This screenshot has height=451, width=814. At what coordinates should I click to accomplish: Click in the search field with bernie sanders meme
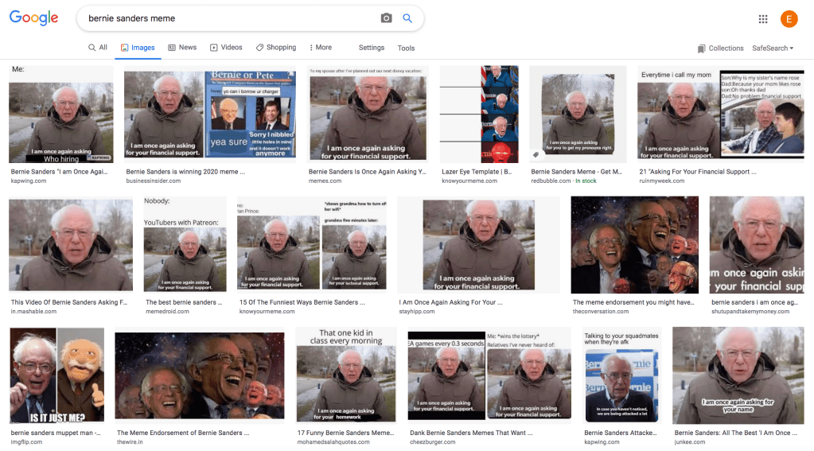231,18
